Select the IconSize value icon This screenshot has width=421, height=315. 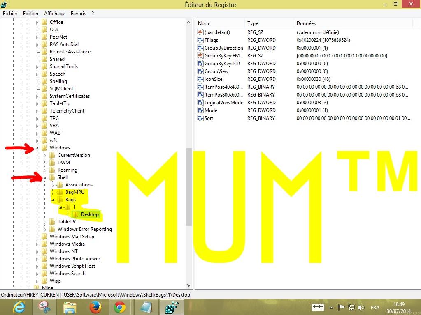coord(200,79)
